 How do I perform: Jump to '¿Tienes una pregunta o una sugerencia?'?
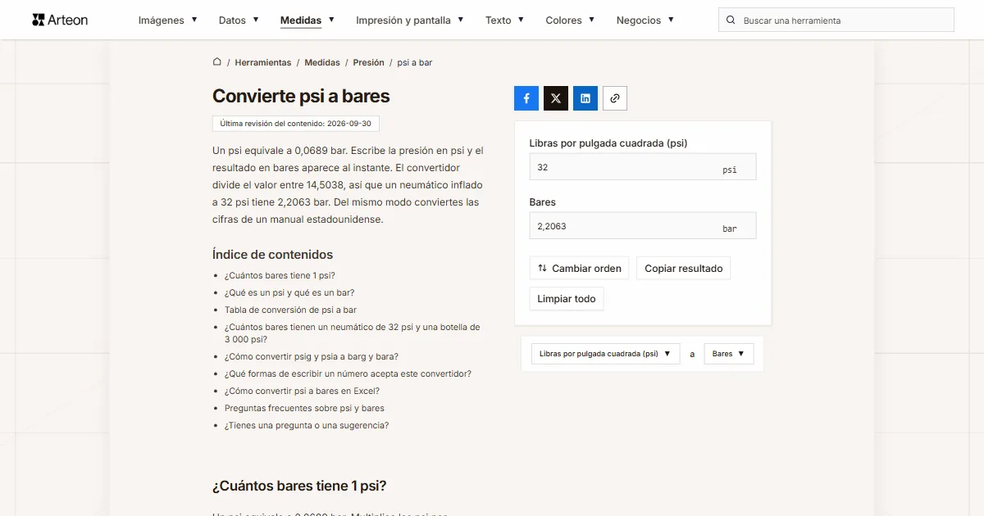pos(307,425)
